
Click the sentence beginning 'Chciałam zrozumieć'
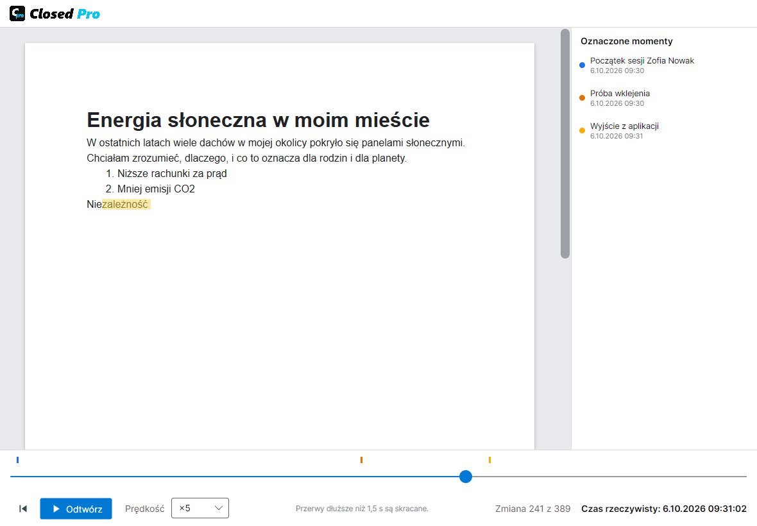[x=247, y=158]
